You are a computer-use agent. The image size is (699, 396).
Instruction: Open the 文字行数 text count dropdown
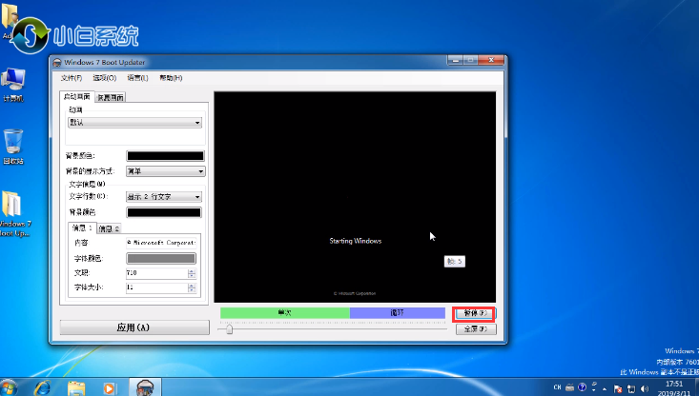pos(164,197)
